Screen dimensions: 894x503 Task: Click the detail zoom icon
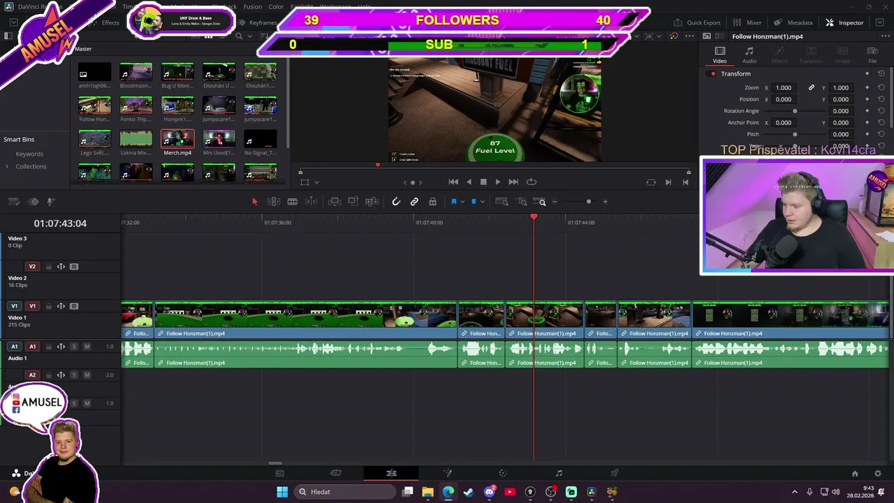522,202
